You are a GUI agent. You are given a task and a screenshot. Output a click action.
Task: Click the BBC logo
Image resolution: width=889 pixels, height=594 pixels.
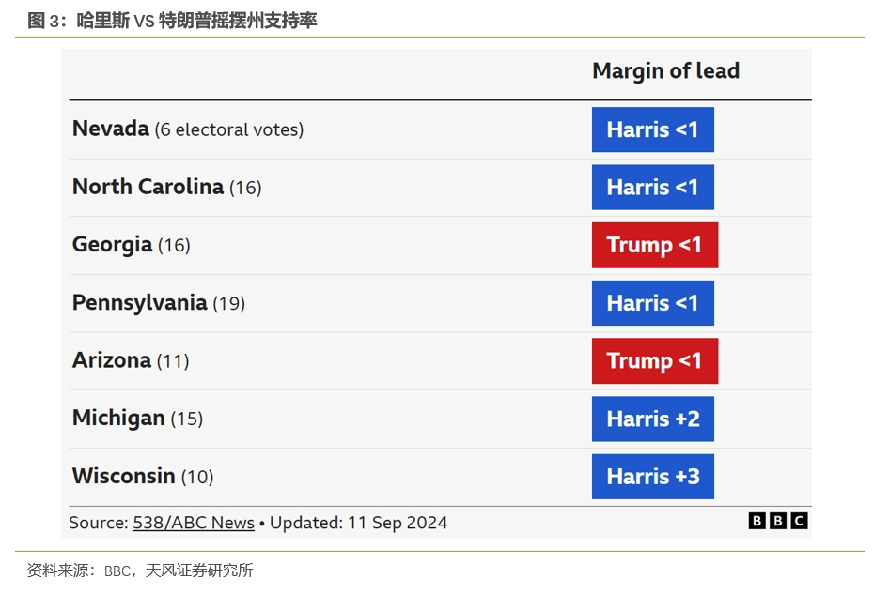click(x=777, y=521)
